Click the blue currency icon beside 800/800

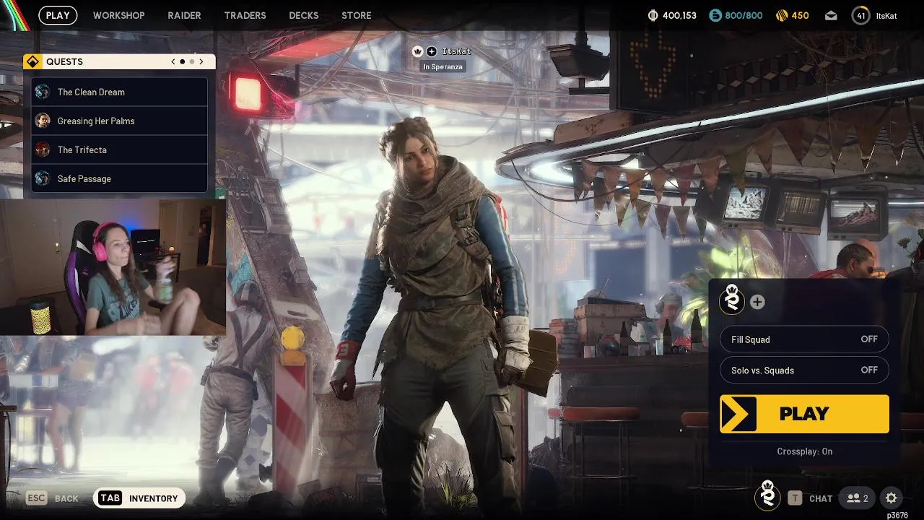[x=715, y=15]
